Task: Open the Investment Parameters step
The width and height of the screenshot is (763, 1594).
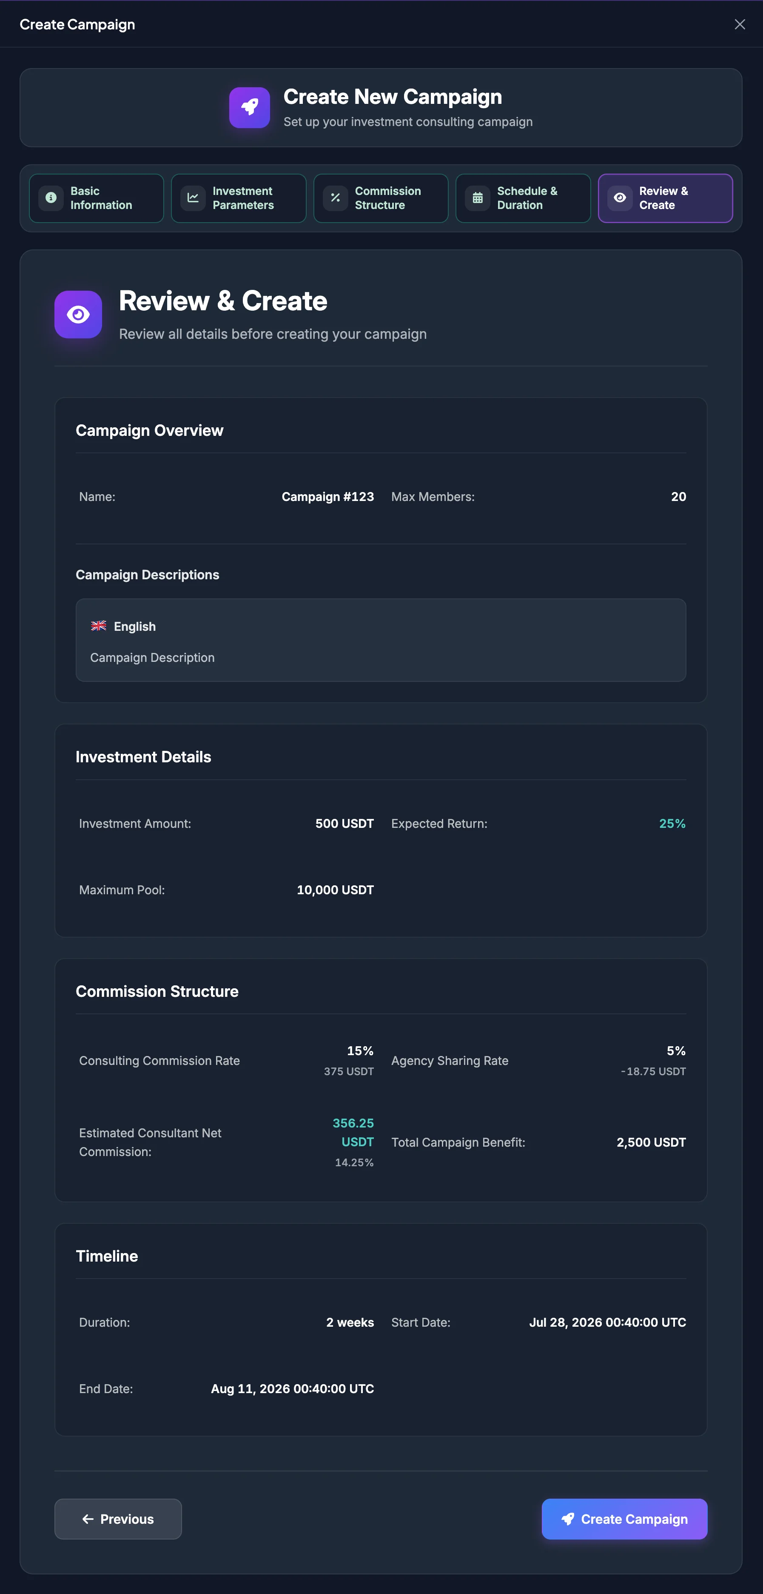Action: (x=239, y=198)
